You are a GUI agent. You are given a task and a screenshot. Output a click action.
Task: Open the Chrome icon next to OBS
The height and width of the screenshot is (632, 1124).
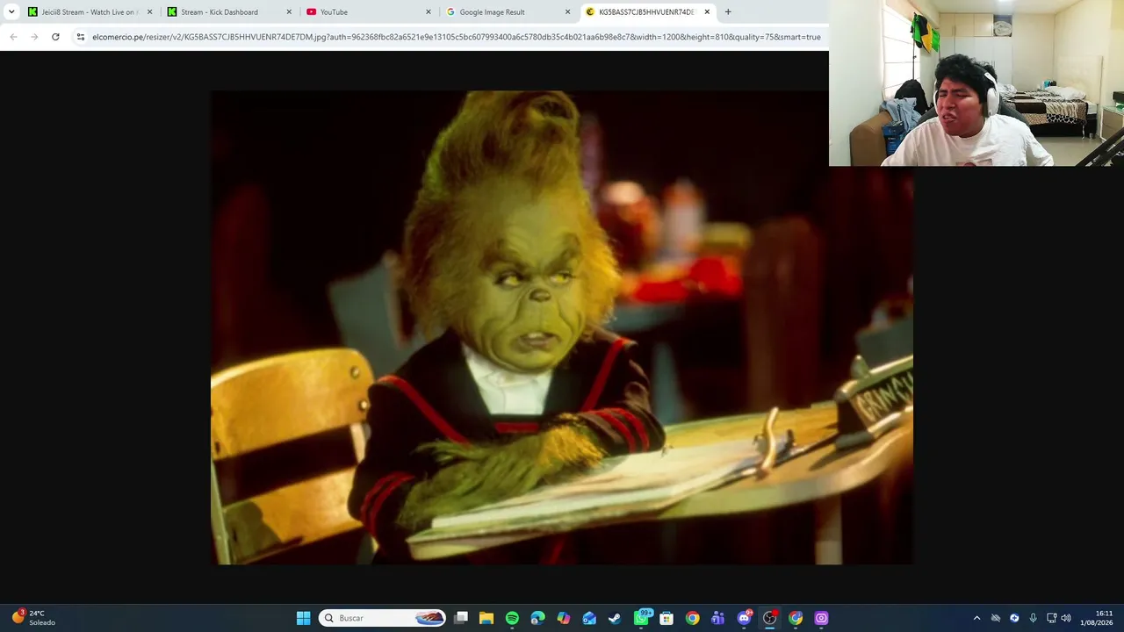click(x=796, y=618)
